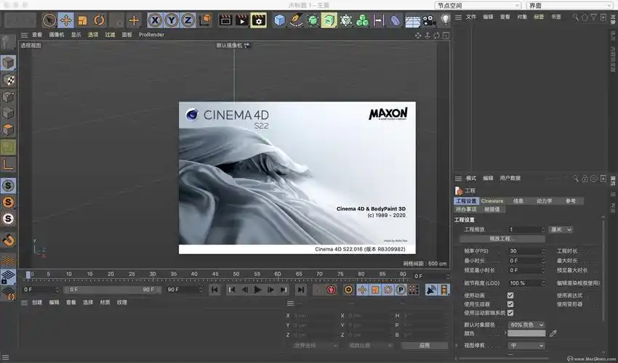Switch to Texture mode with the checkered cube

tap(8, 80)
